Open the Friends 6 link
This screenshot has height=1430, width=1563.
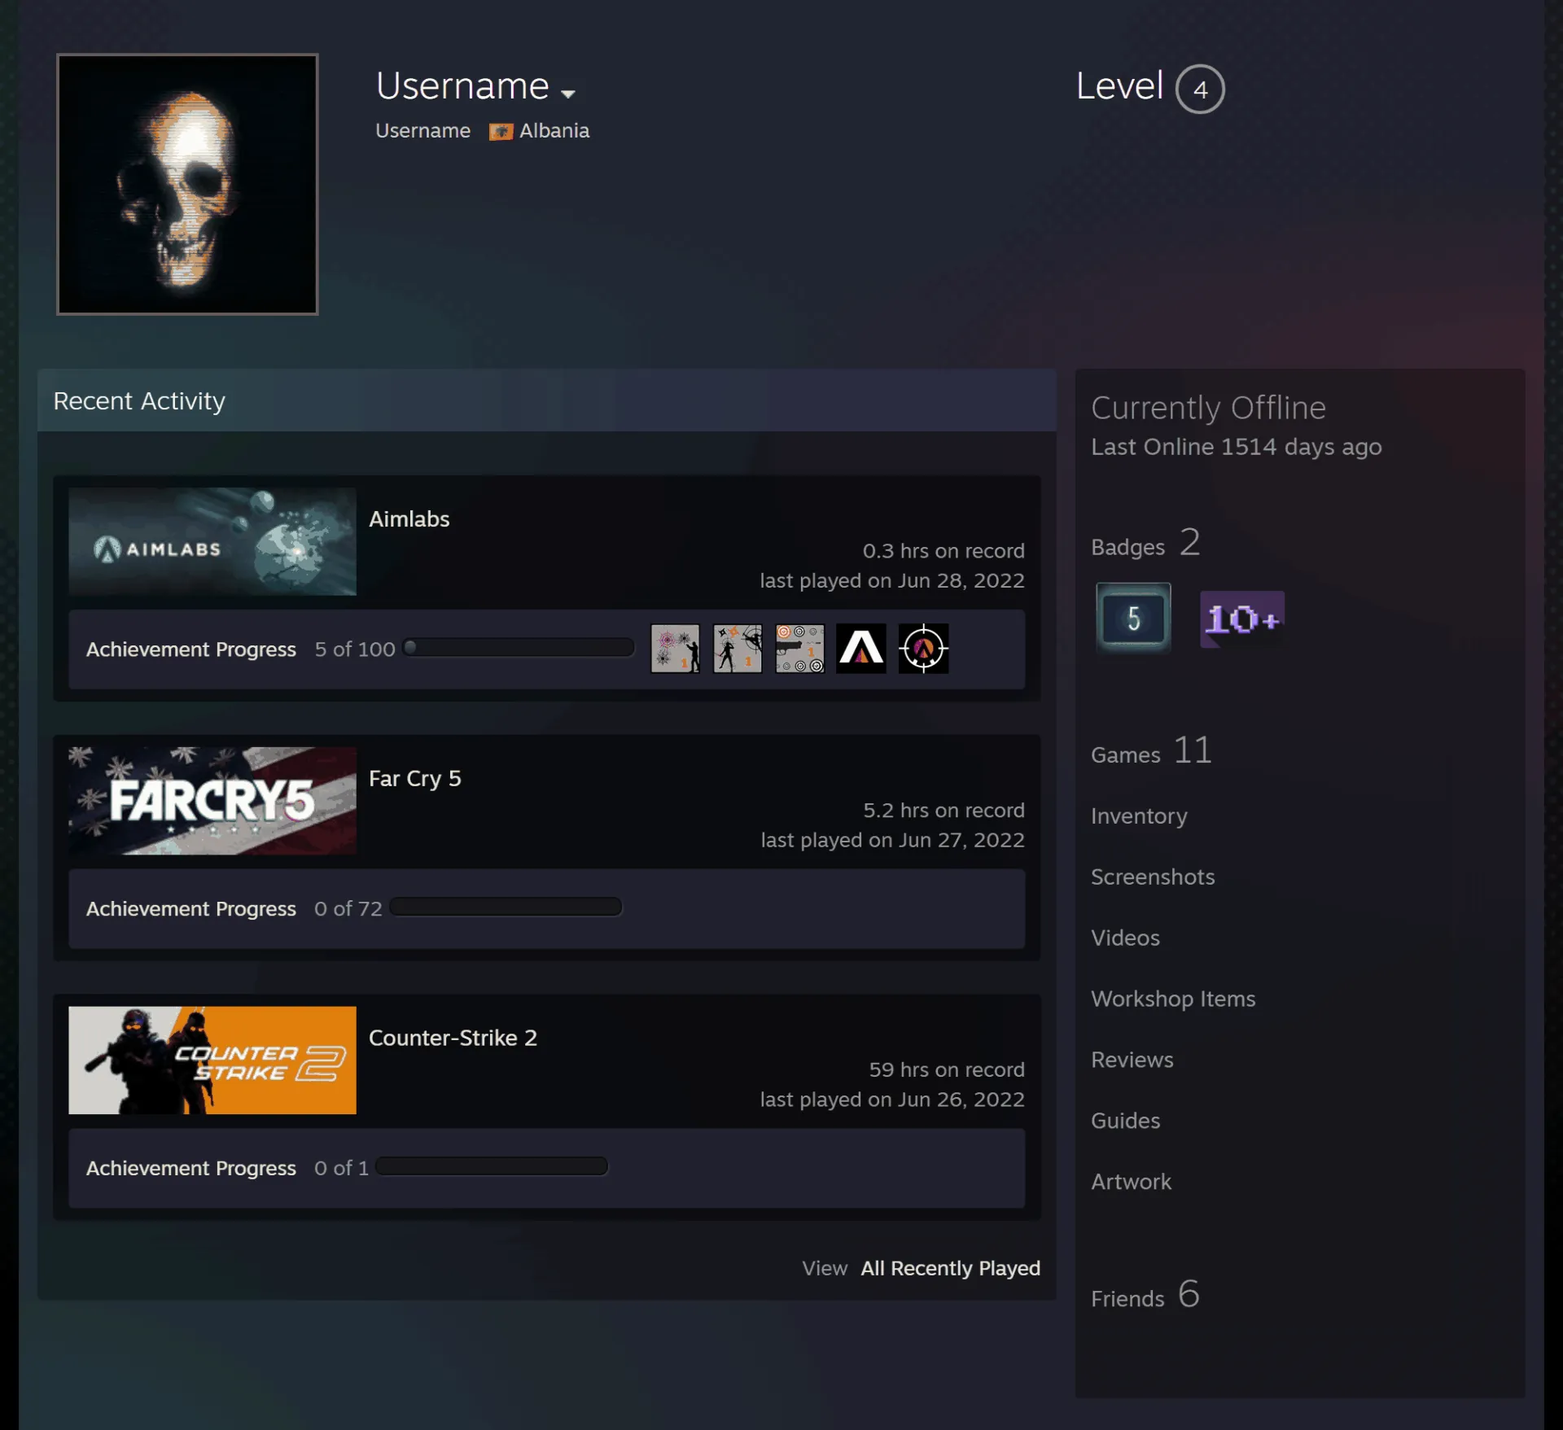[1145, 1294]
